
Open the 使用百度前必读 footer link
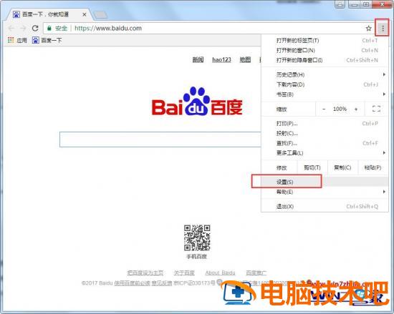tap(132, 283)
